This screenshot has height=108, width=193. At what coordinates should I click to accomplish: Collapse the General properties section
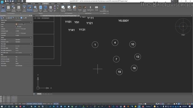coord(31,22)
